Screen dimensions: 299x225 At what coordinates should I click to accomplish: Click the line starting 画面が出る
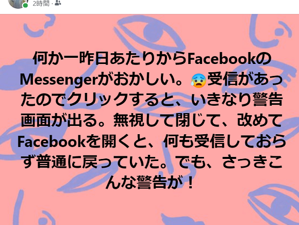point(152,121)
